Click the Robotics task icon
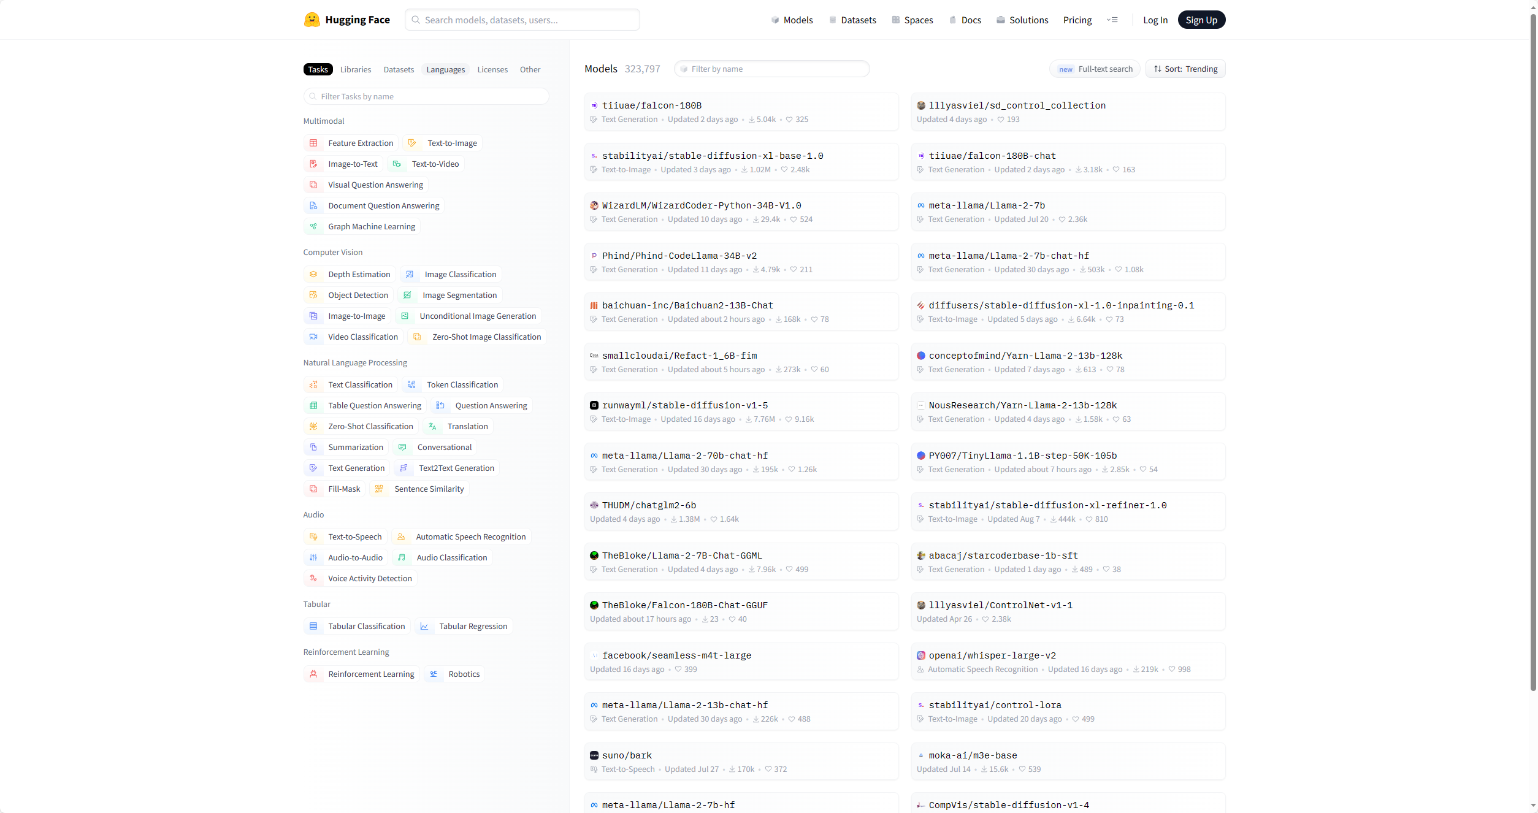Image resolution: width=1538 pixels, height=813 pixels. [x=434, y=674]
